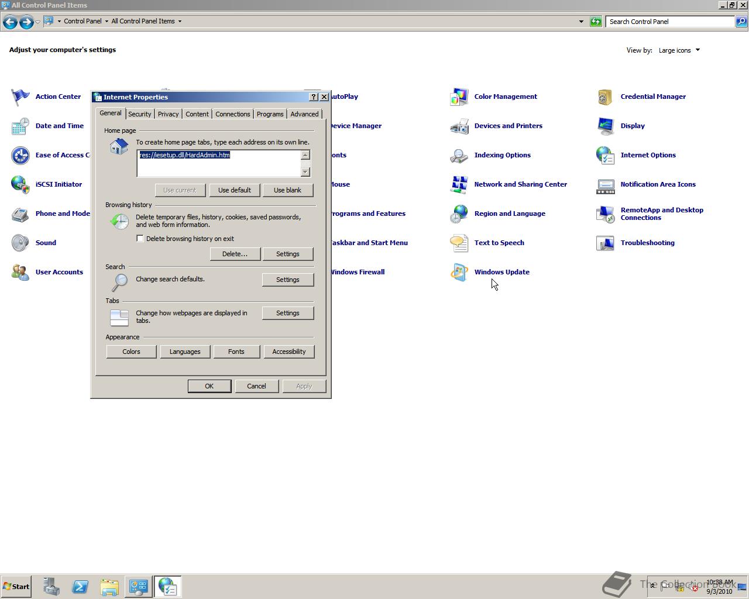Open recent pages dropdown next to Forward
Screen dimensions: 749x599
(37, 22)
